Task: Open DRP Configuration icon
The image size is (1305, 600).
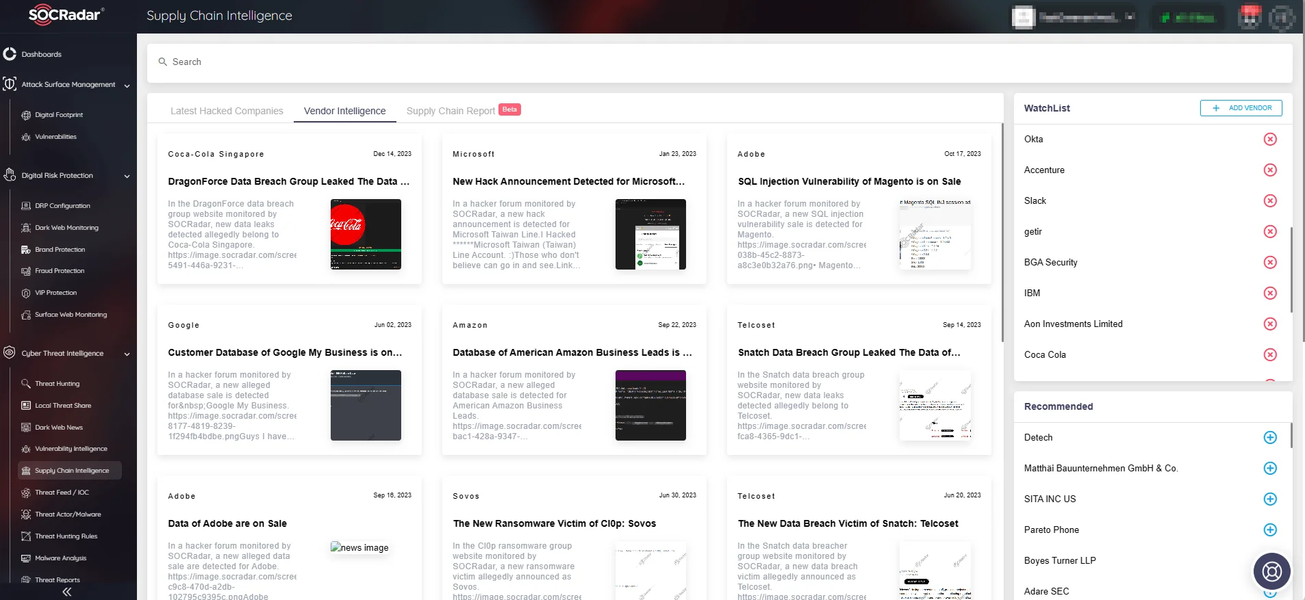Action: [26, 206]
